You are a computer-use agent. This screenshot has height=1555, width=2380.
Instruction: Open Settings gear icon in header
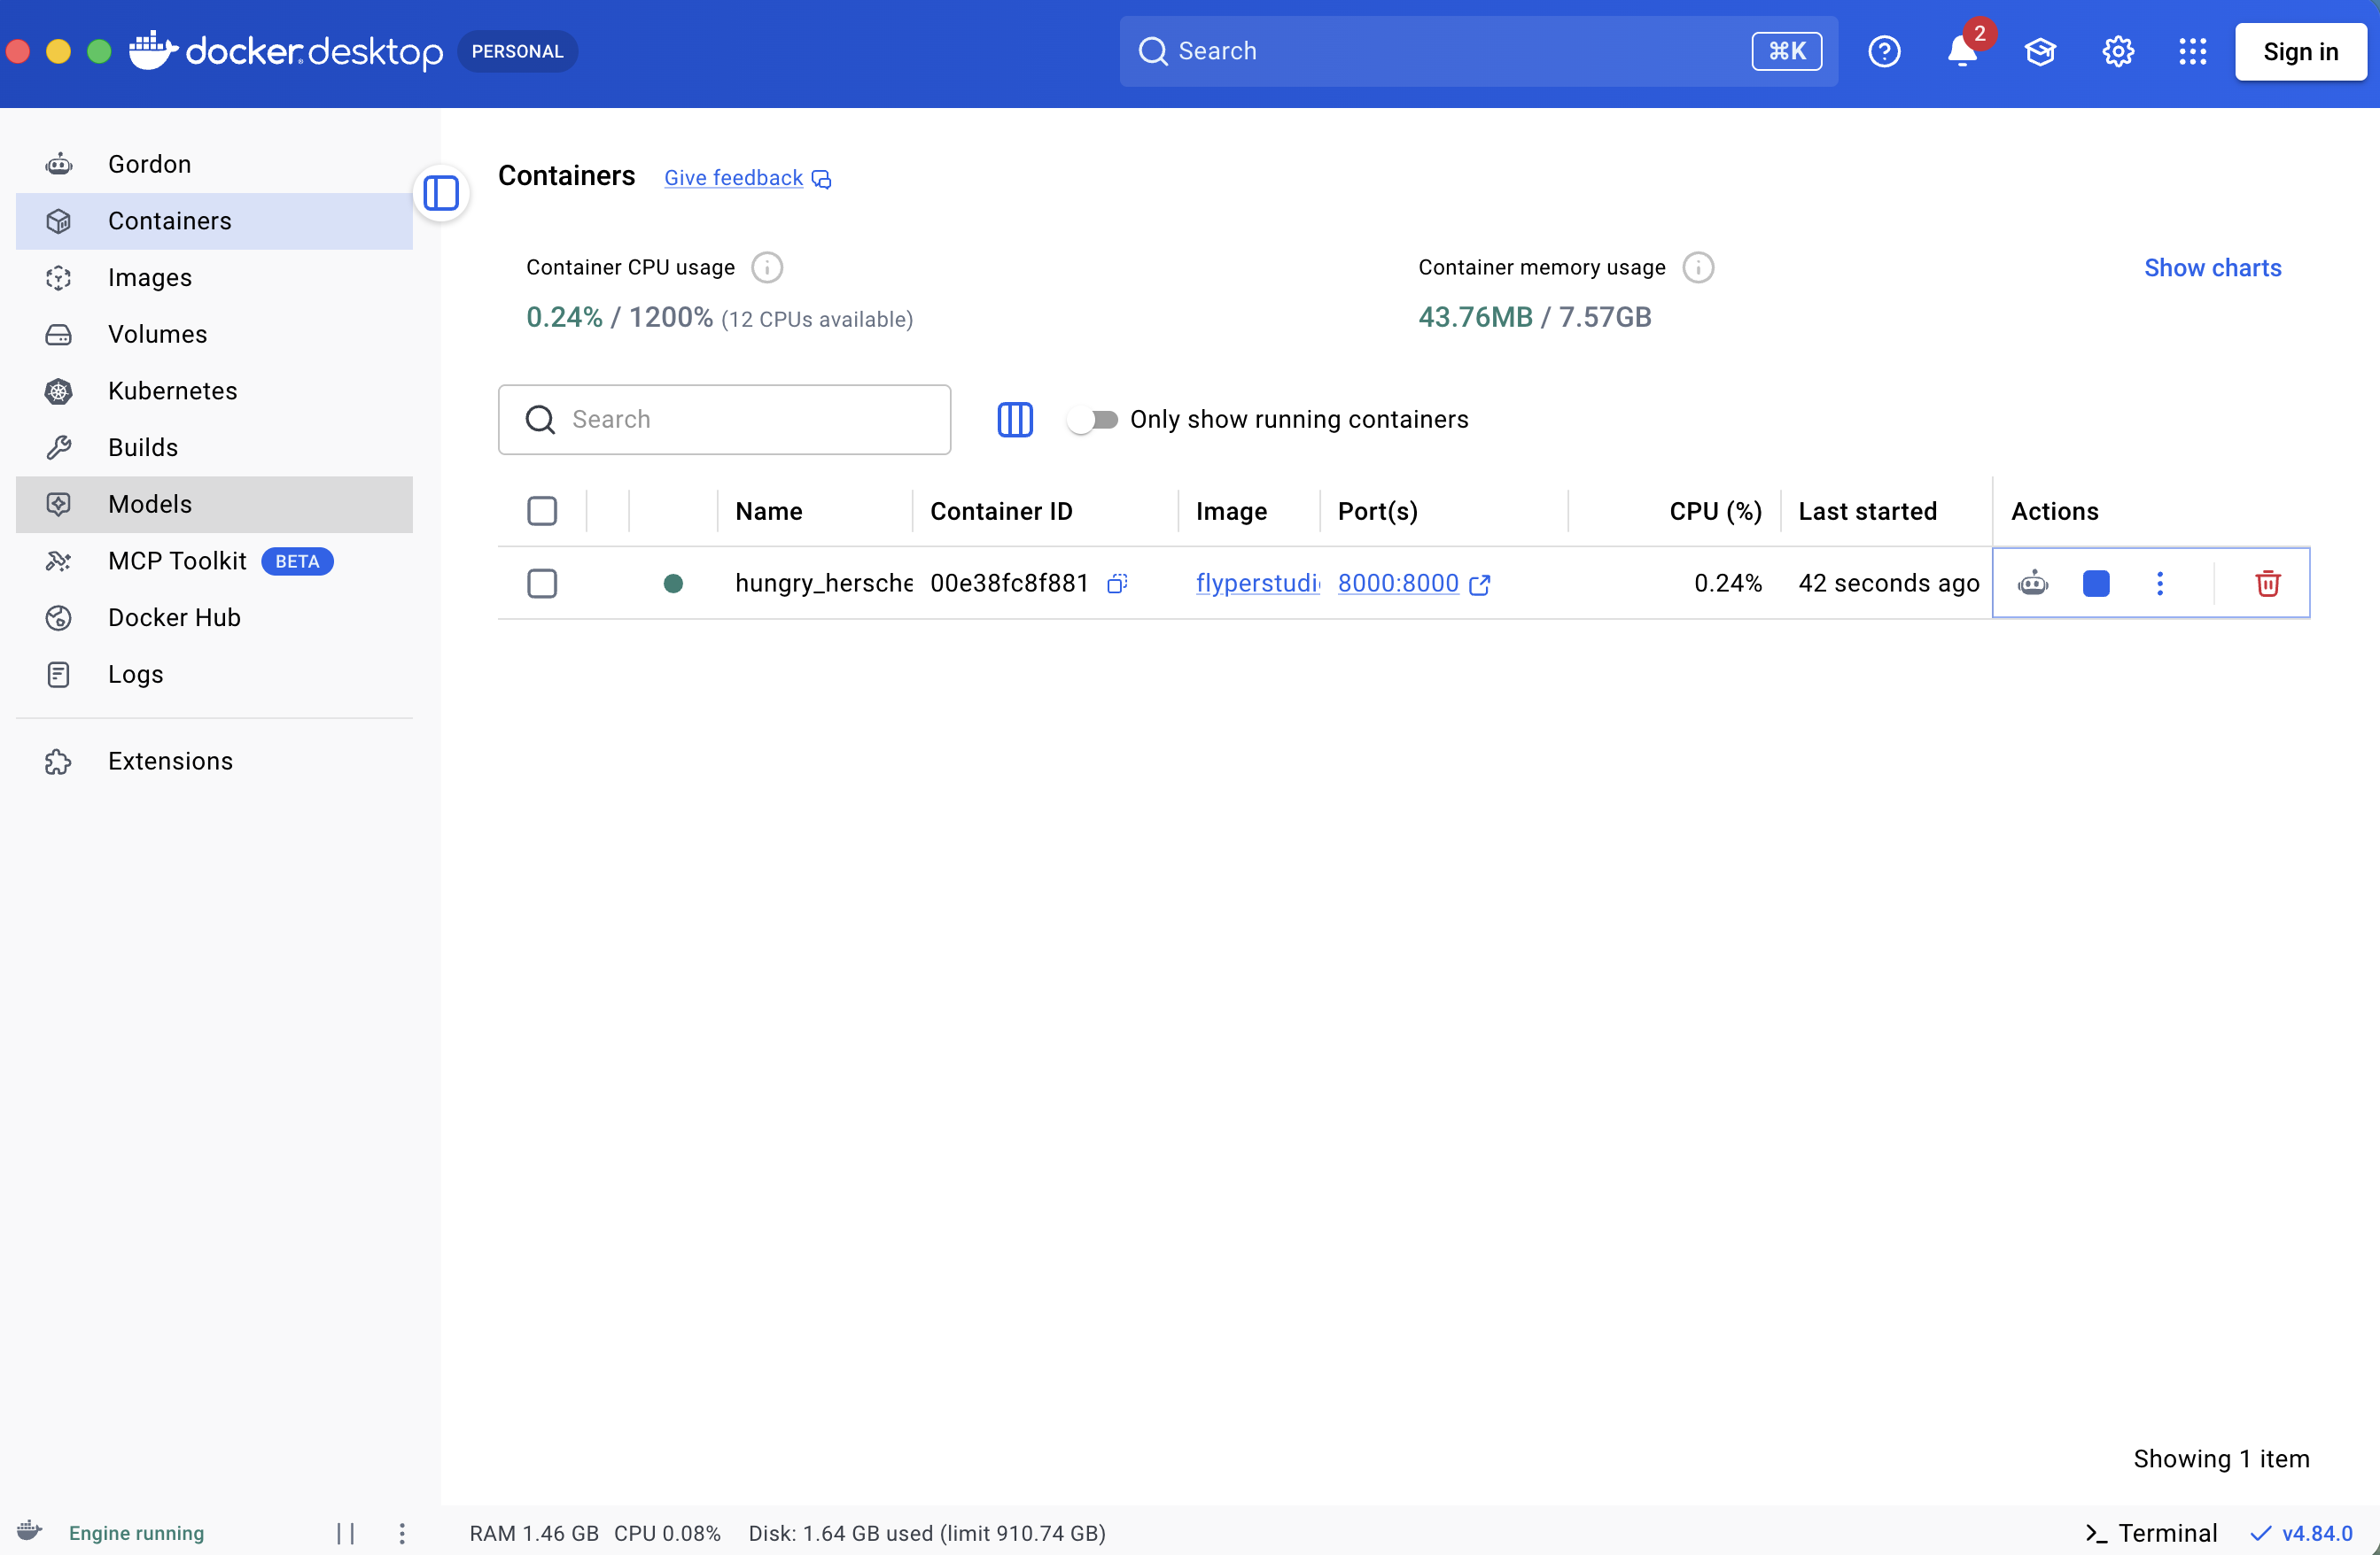point(2118,51)
